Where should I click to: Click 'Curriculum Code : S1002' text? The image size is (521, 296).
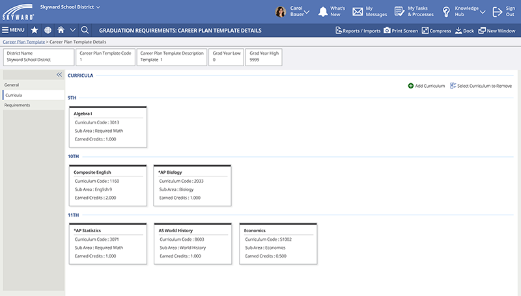coord(268,239)
